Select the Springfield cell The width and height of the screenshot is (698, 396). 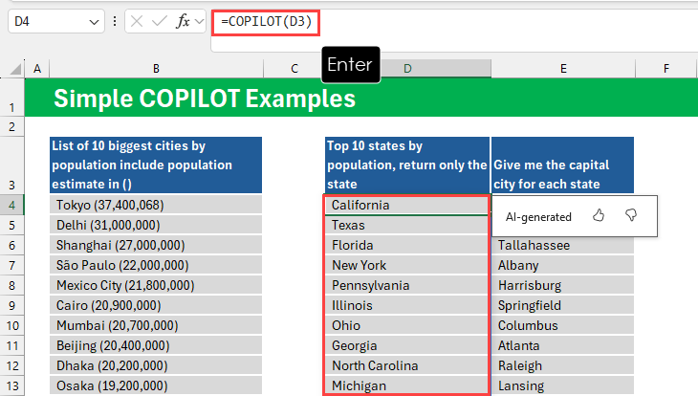click(x=562, y=305)
